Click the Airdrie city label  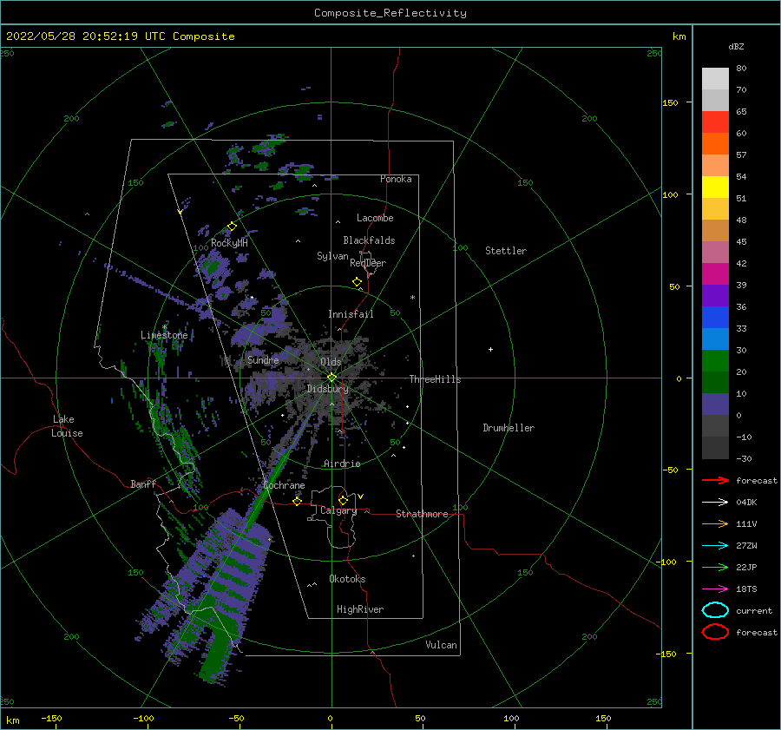tap(342, 464)
